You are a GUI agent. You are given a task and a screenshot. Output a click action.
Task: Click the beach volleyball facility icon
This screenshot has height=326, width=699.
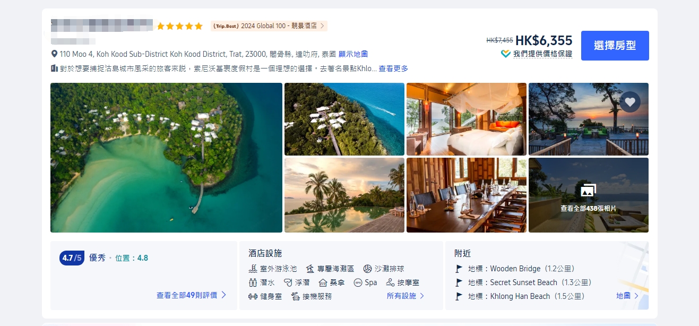coord(367,269)
